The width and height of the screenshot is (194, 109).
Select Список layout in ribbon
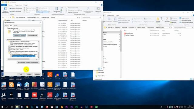(27, 12)
